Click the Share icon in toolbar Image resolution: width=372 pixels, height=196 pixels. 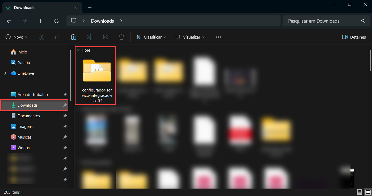tap(106, 37)
